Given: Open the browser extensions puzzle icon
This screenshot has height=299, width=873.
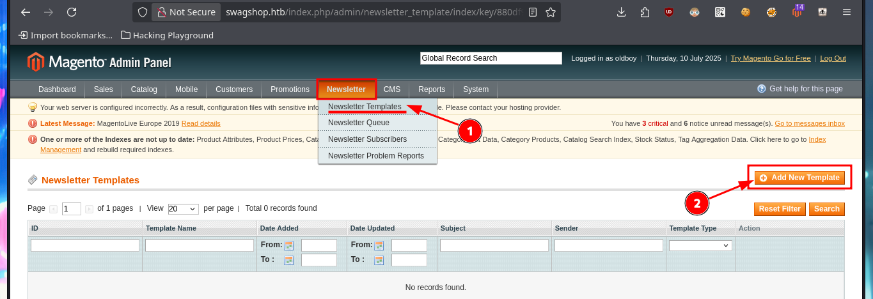Looking at the screenshot, I should 645,12.
